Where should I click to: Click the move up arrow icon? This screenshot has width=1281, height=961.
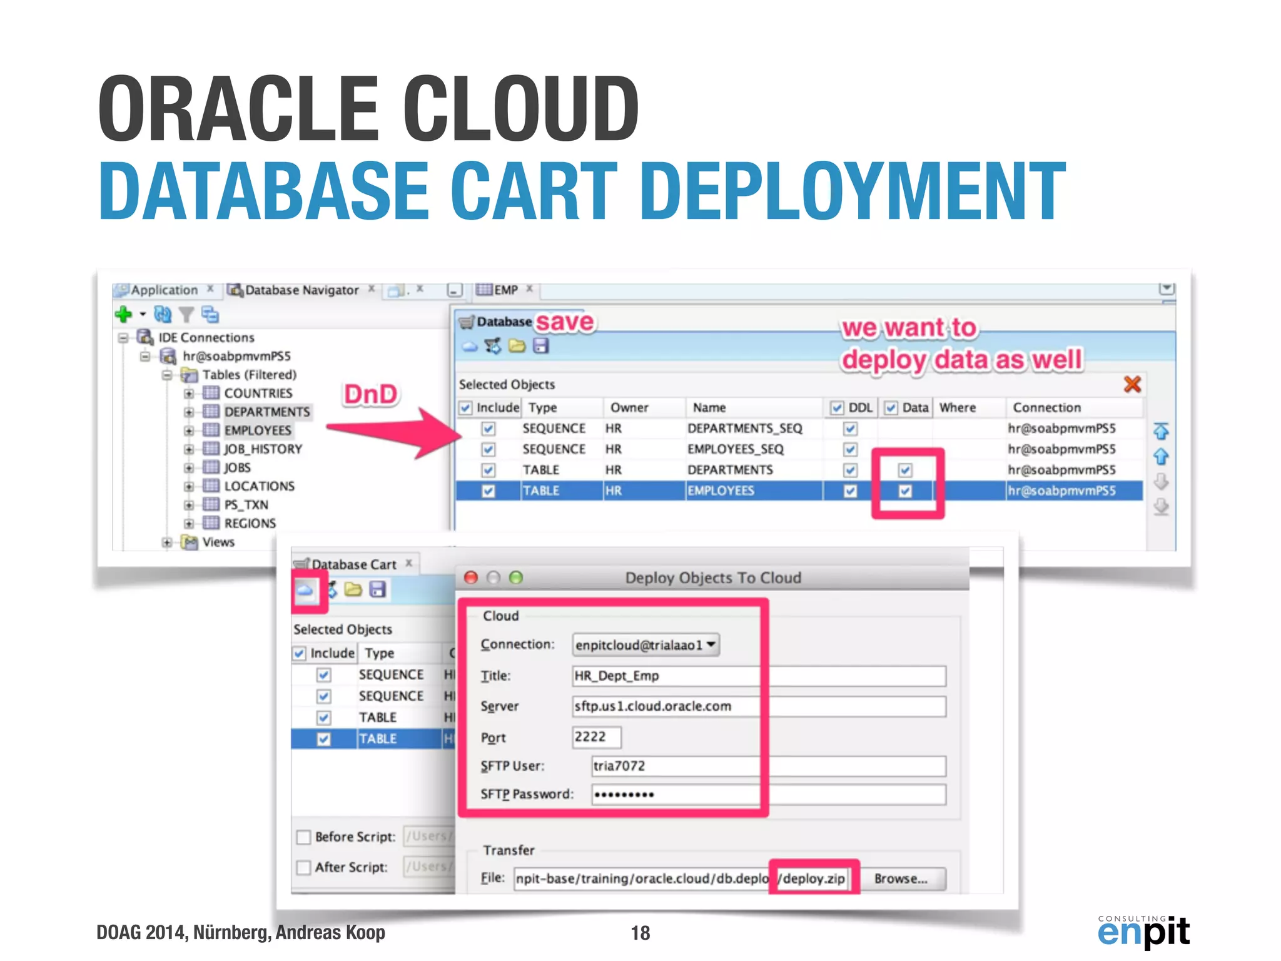(1161, 456)
